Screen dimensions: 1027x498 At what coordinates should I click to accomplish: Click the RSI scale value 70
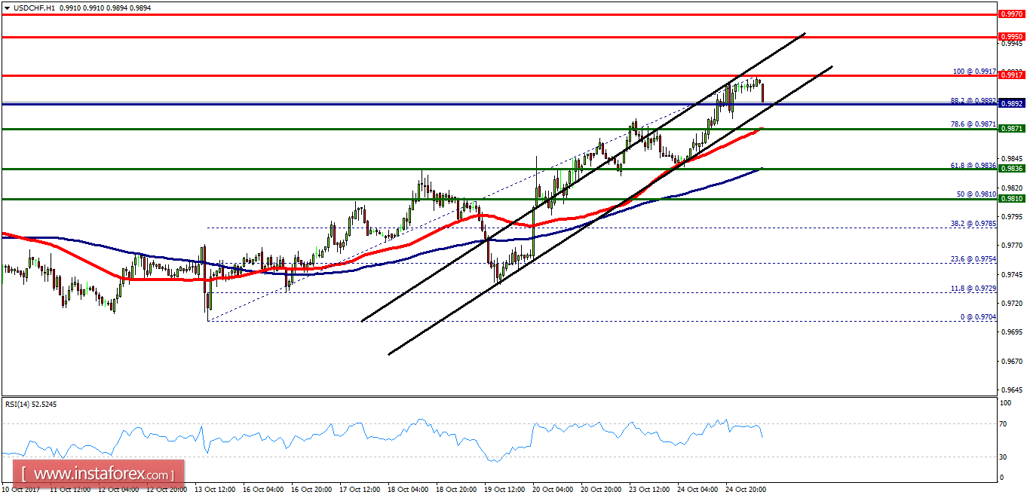pyautogui.click(x=1004, y=424)
